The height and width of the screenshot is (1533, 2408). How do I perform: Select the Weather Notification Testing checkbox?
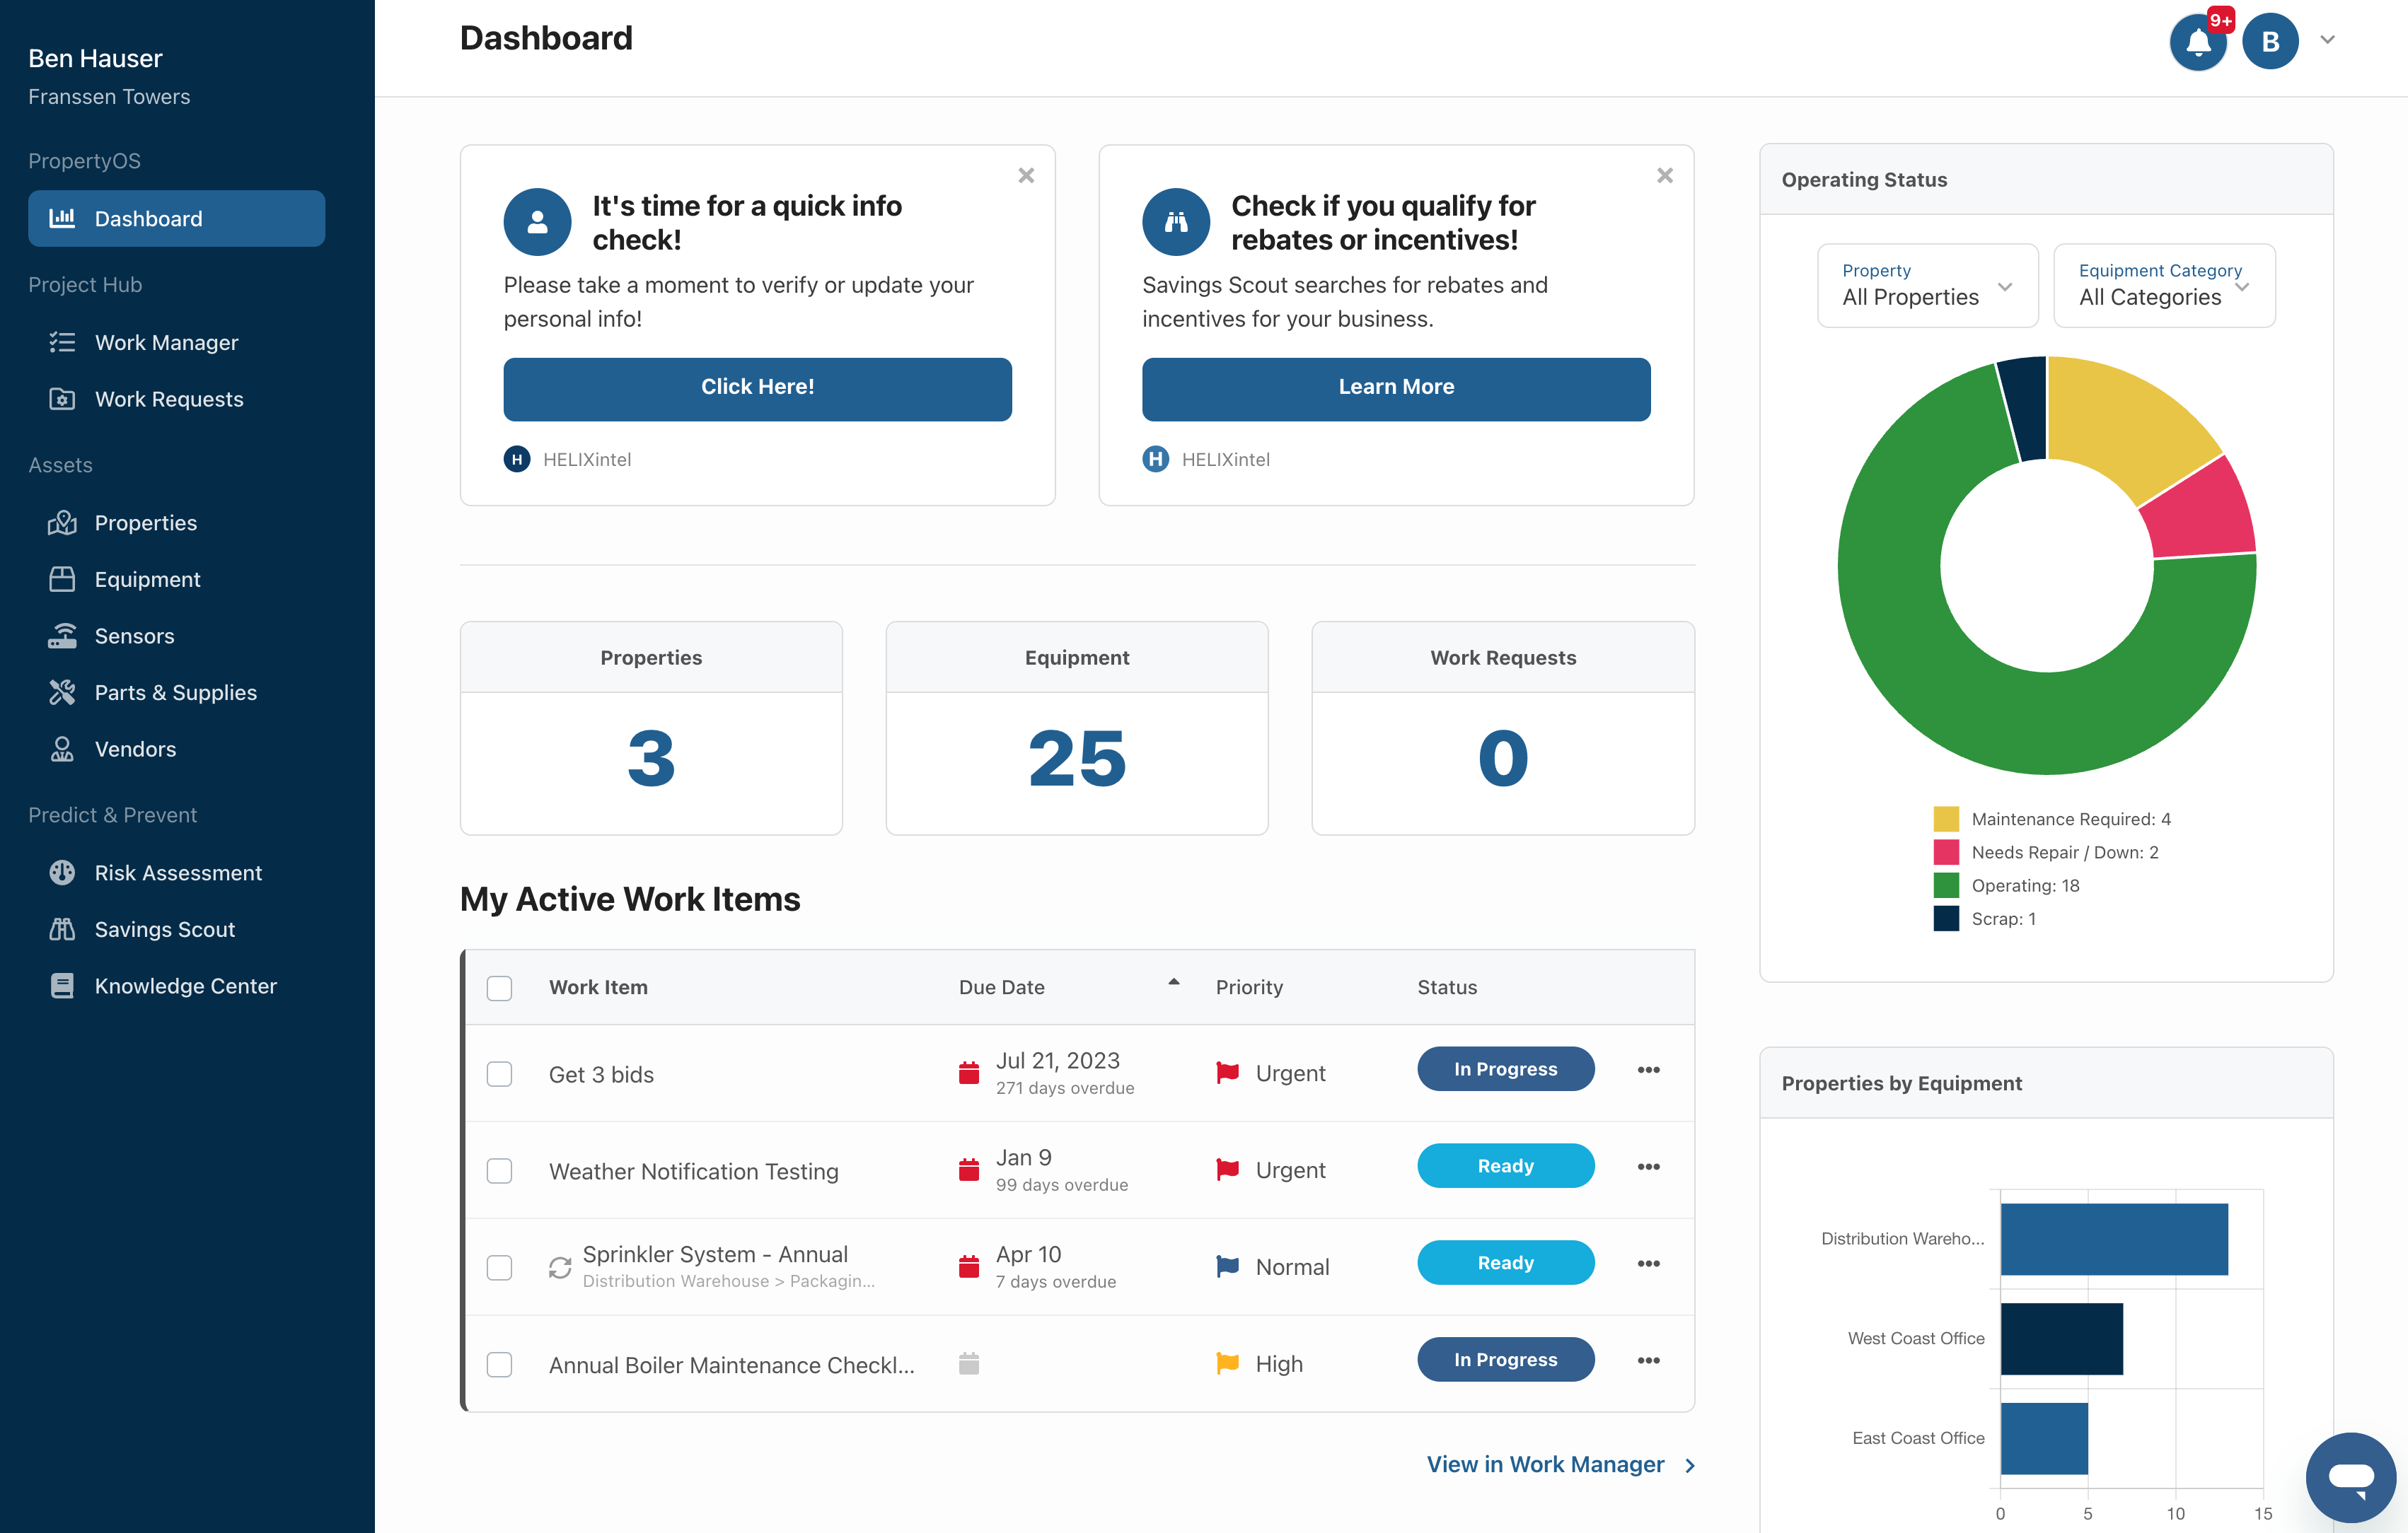[x=500, y=1170]
